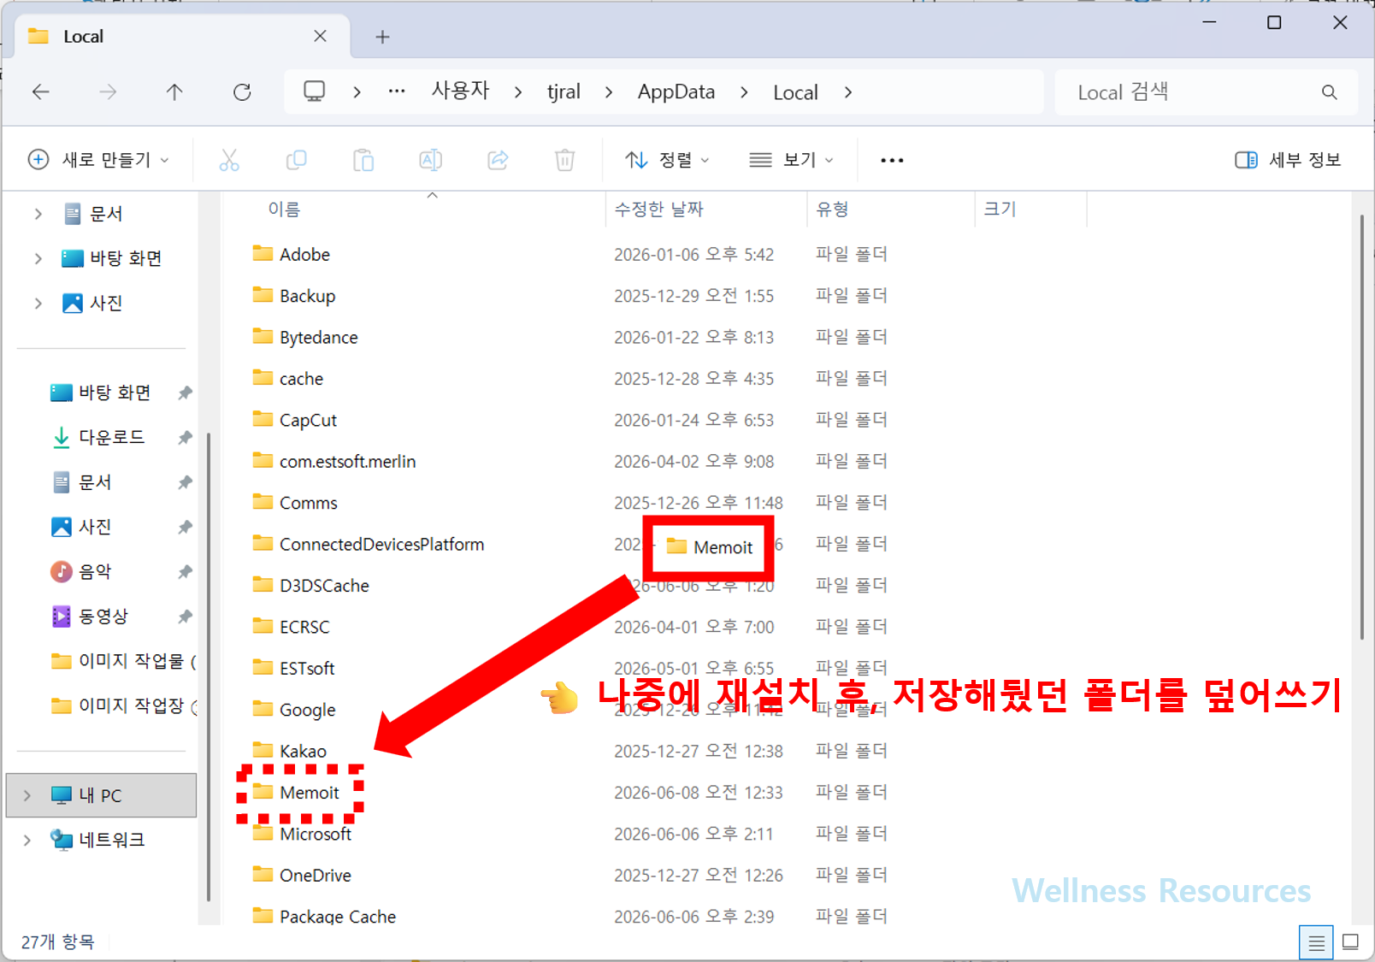1375x962 pixels.
Task: Select the Local tab
Action: [181, 37]
